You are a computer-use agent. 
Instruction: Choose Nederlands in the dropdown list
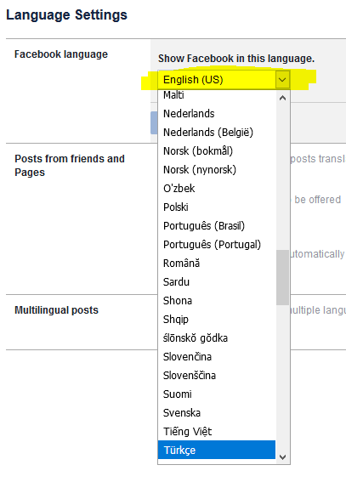point(217,113)
